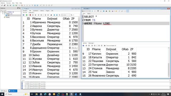Open the Windows Start menu

2,94
